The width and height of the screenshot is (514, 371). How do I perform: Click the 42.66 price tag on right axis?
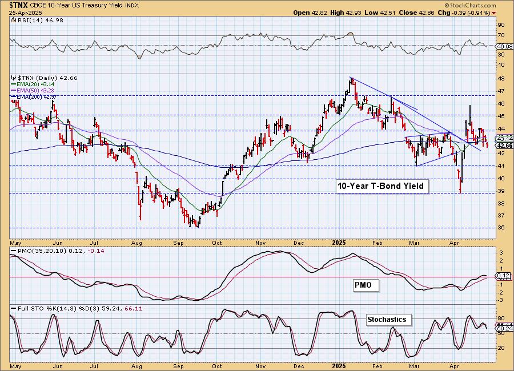pyautogui.click(x=505, y=146)
